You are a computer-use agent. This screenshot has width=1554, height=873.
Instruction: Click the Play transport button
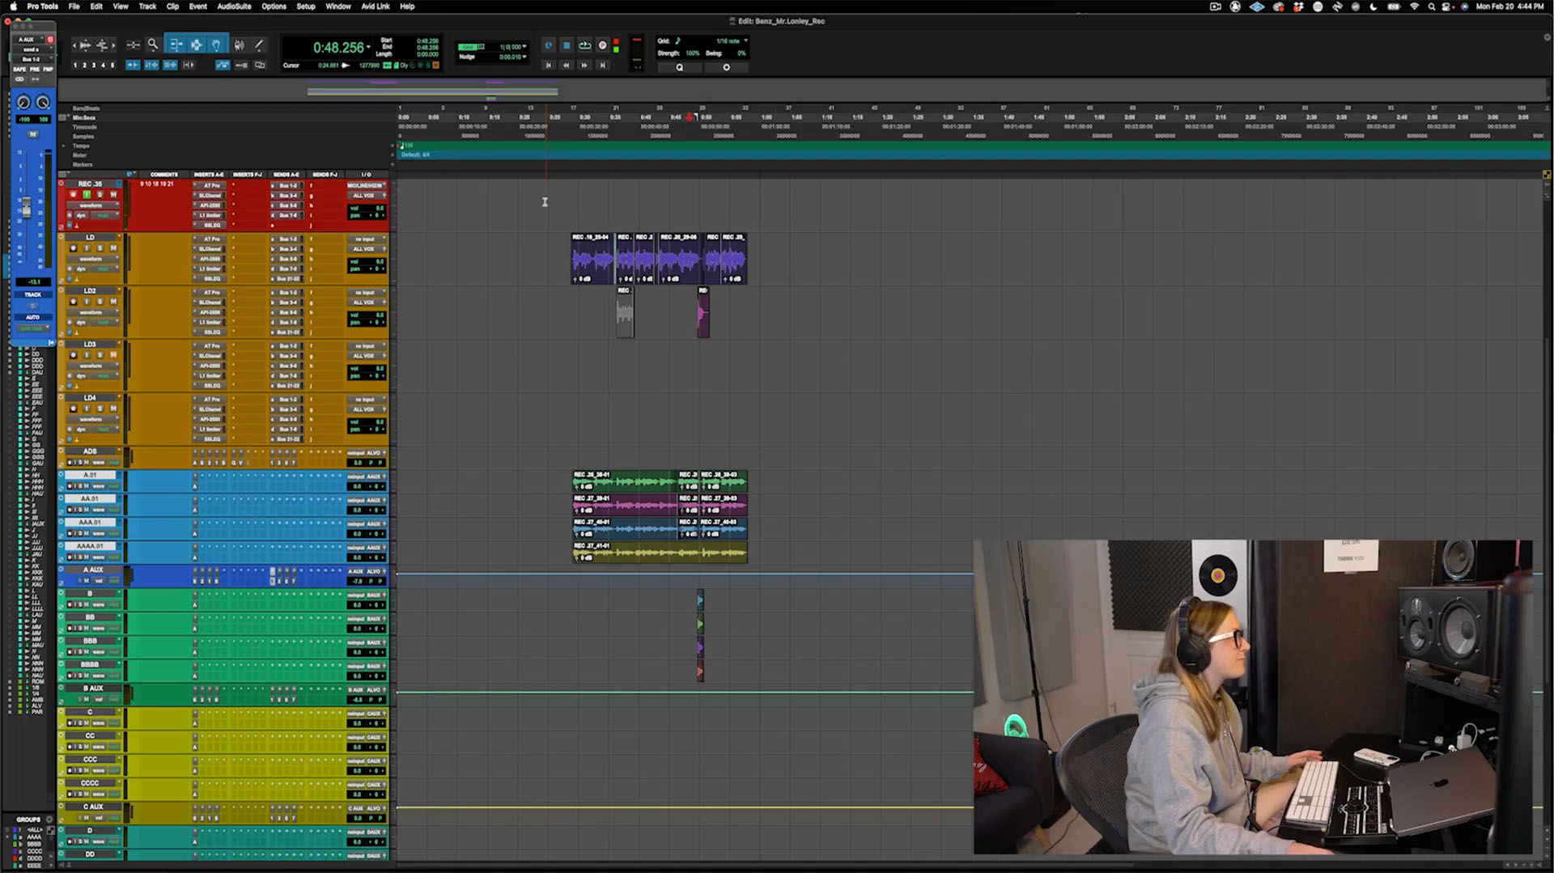click(584, 45)
